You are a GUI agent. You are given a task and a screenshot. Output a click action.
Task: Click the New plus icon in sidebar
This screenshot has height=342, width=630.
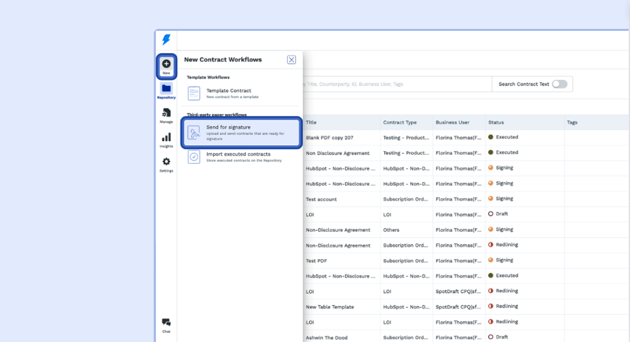[166, 64]
